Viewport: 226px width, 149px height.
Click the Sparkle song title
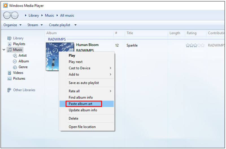click(x=132, y=45)
